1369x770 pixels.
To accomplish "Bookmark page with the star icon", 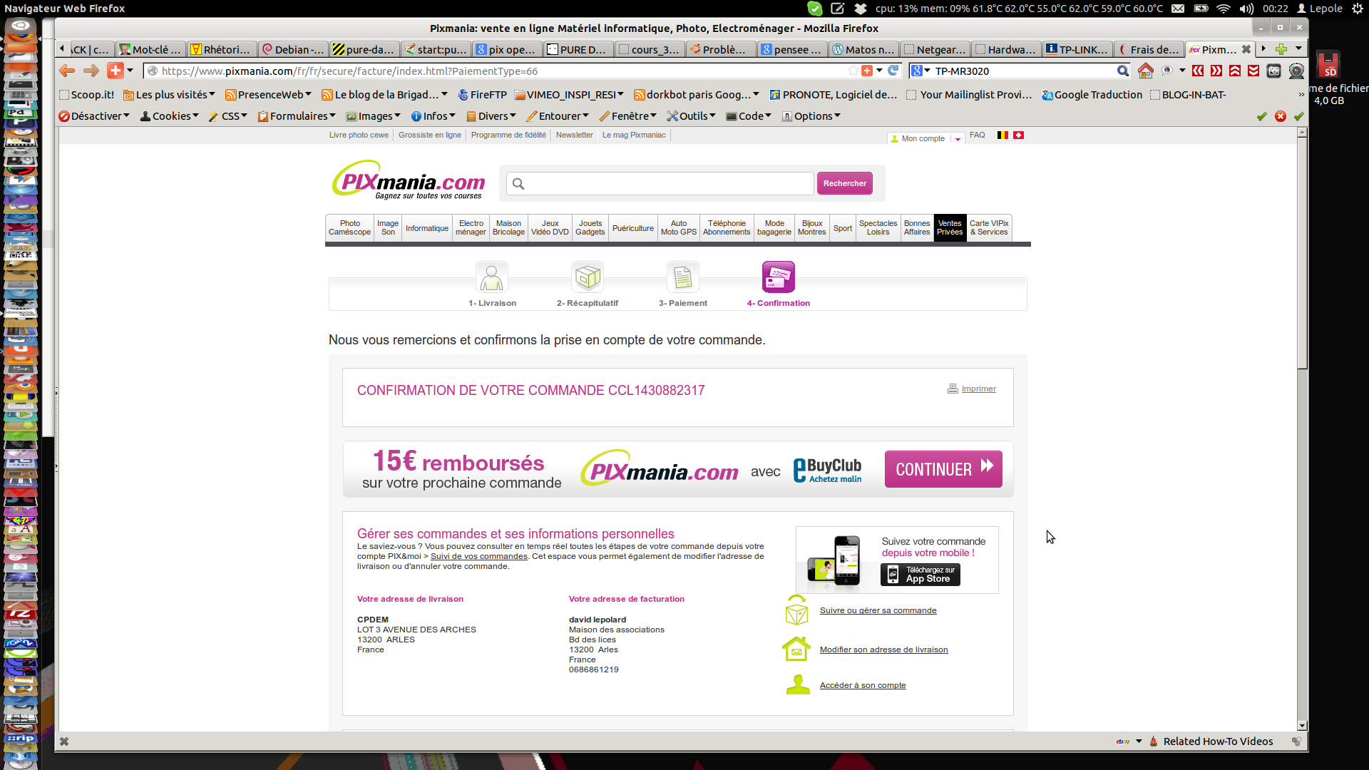I will [853, 71].
